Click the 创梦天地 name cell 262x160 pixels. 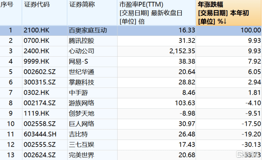(82, 114)
